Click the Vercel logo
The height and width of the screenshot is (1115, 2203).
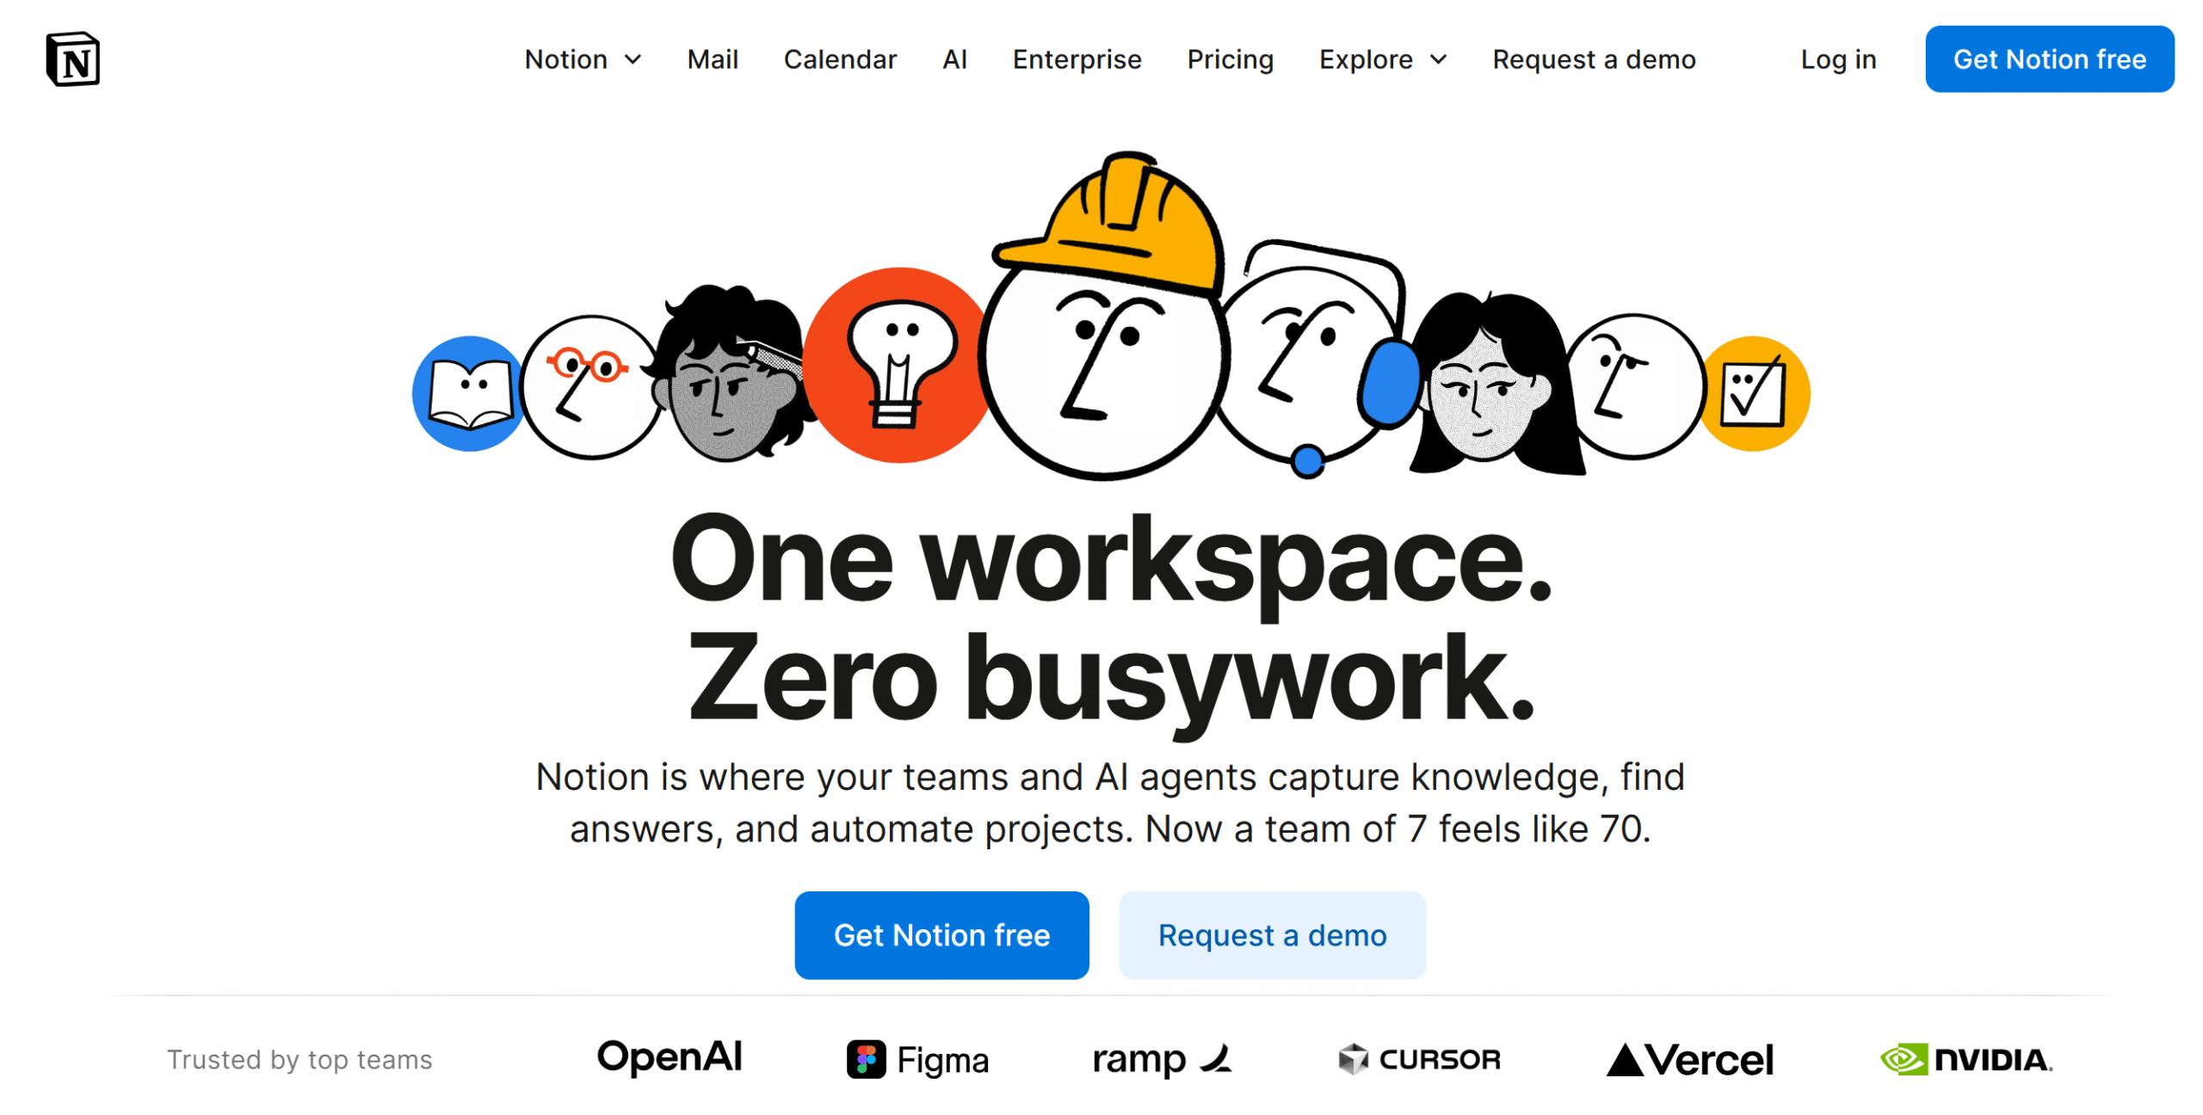(x=1688, y=1059)
